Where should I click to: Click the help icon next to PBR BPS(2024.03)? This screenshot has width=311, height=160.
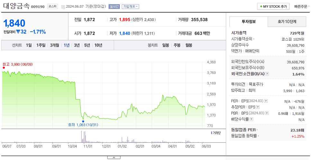267,113
